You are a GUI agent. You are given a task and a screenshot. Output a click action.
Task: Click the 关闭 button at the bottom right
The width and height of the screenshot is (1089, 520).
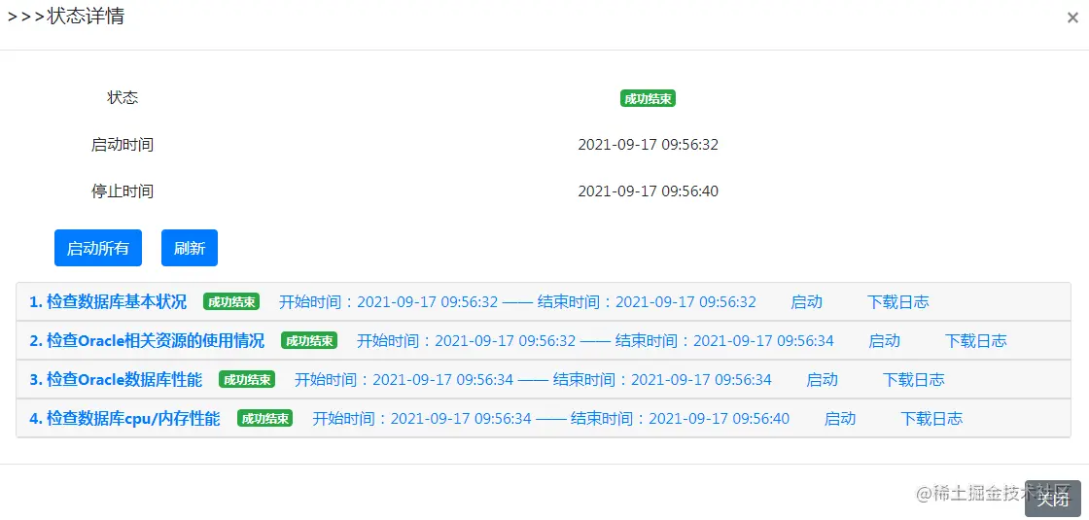coord(1052,500)
